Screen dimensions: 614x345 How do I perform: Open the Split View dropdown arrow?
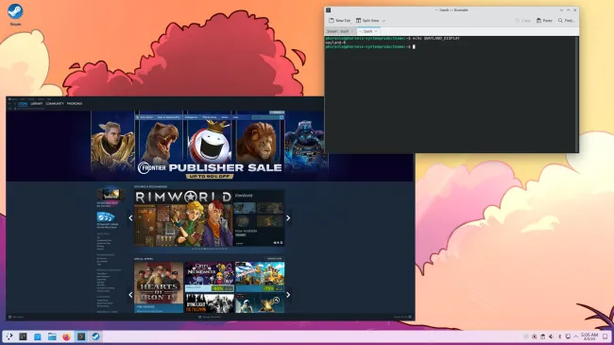coord(384,21)
